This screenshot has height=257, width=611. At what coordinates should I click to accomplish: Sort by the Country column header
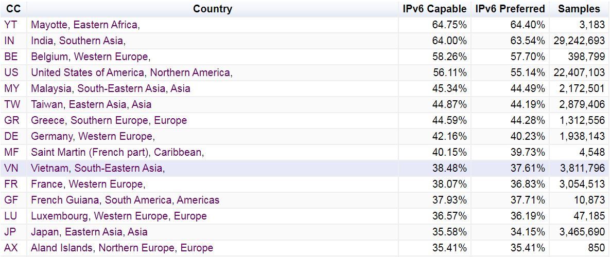(x=212, y=9)
